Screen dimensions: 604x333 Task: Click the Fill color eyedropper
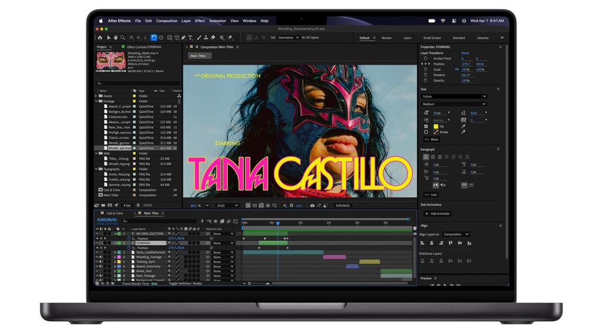(x=464, y=126)
